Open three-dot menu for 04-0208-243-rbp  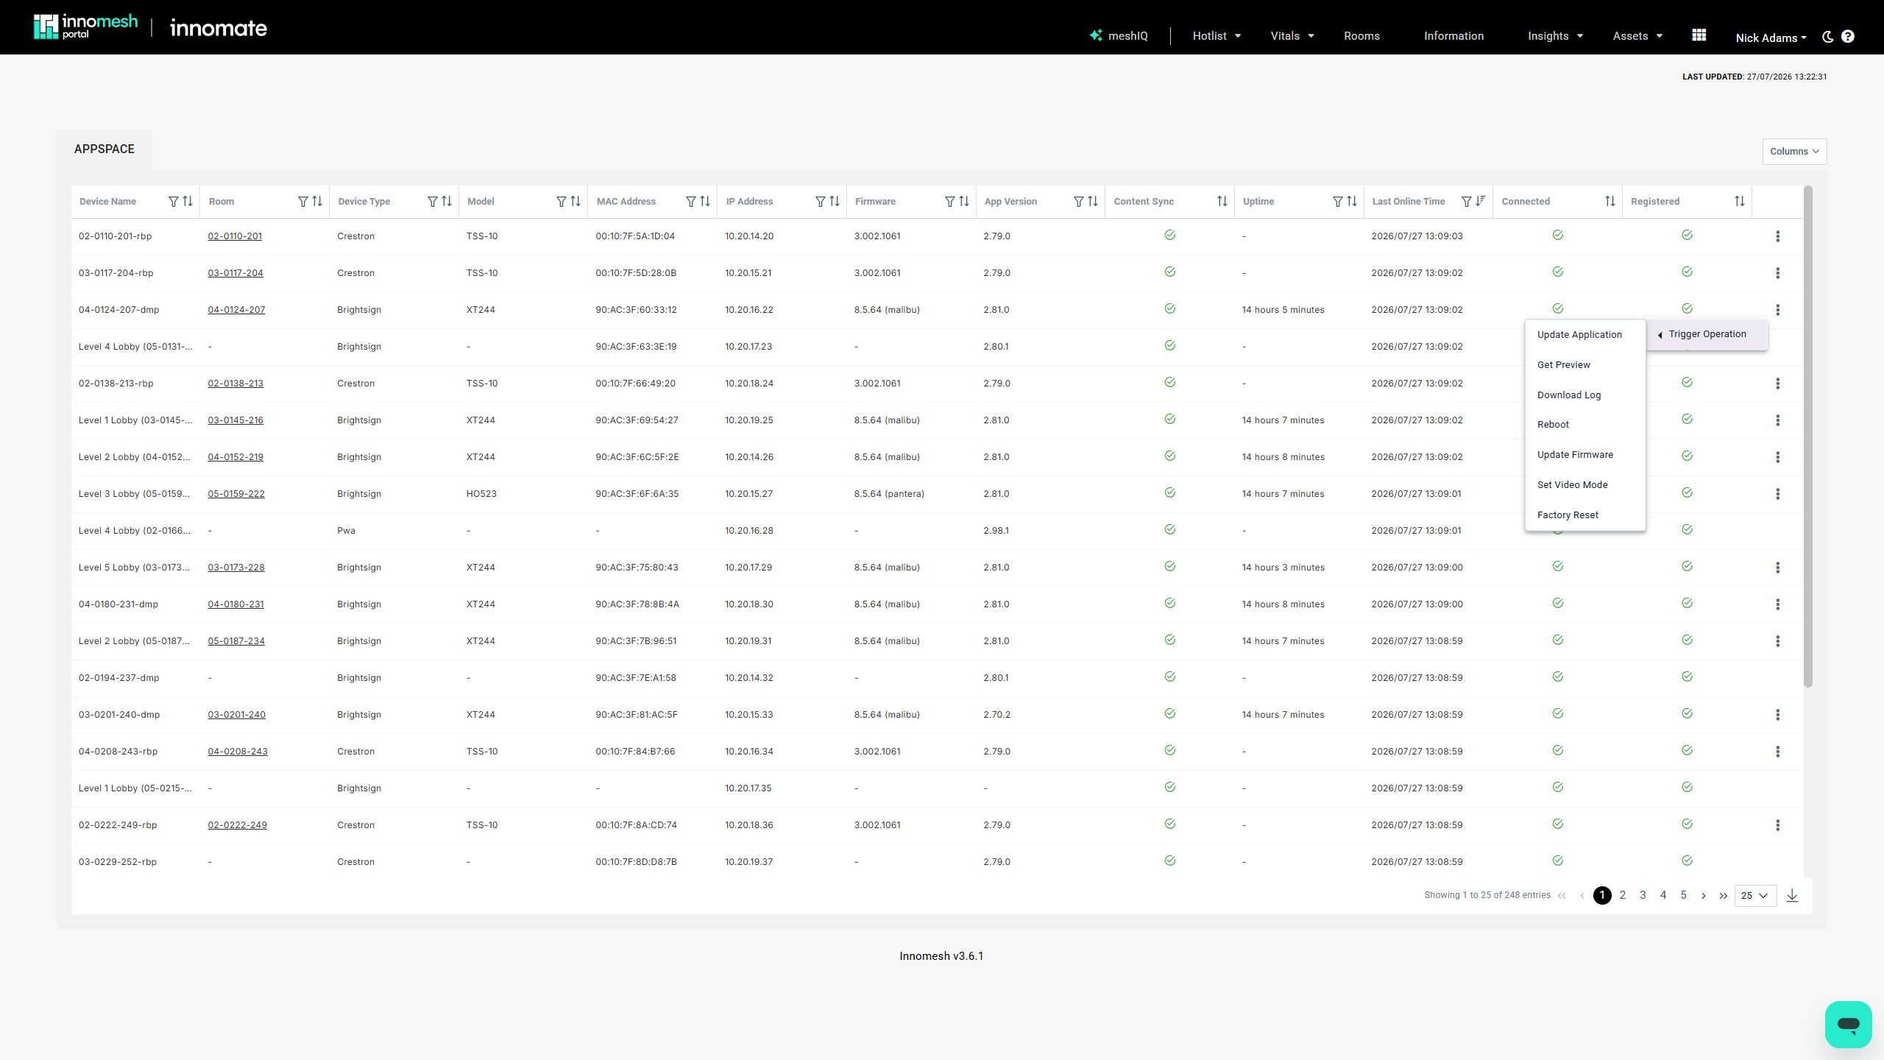[1778, 752]
